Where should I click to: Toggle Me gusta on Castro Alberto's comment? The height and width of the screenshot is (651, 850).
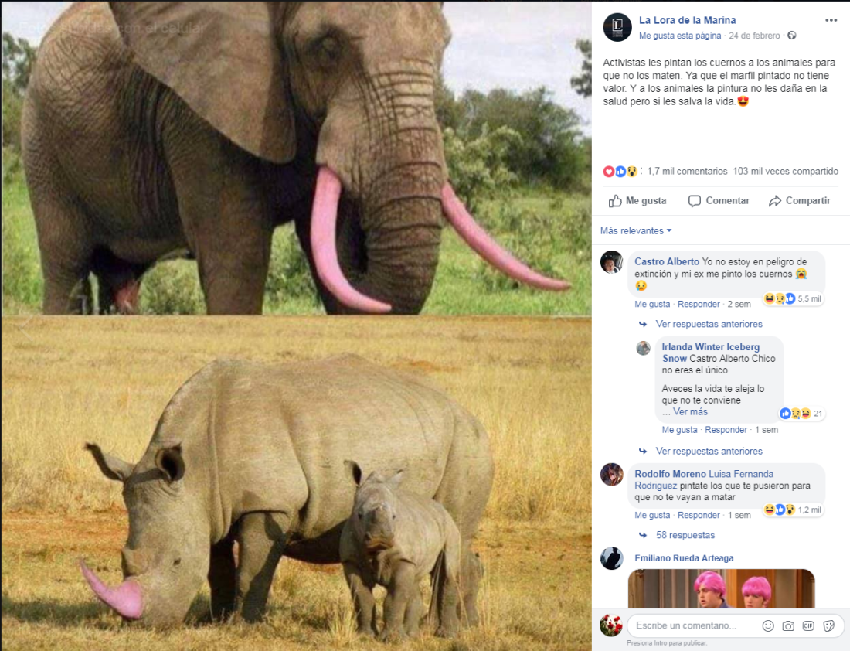tap(652, 304)
